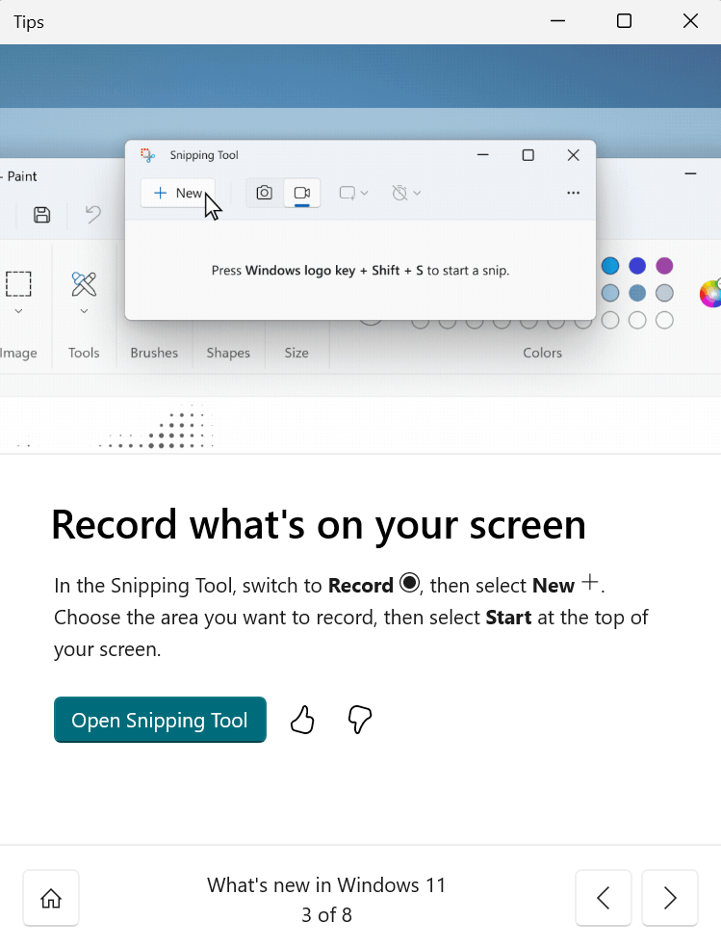Pick the purple Paint color swatch
The width and height of the screenshot is (721, 948).
tap(664, 265)
